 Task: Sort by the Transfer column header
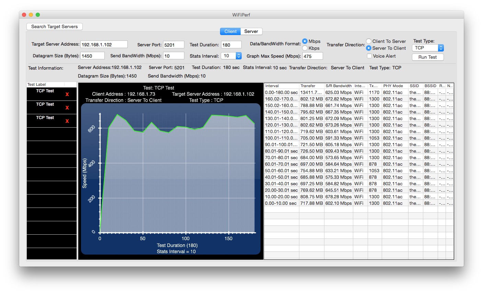point(312,86)
